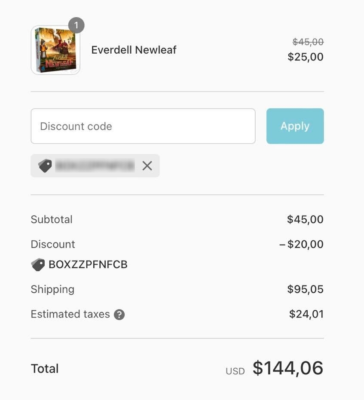
Task: Click the discounted $25,00 product price
Action: tap(306, 57)
